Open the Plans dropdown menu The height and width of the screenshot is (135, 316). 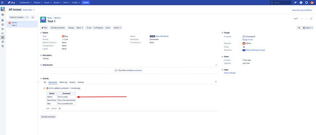click(x=67, y=3)
